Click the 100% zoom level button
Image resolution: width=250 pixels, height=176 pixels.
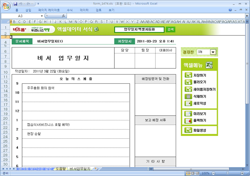pos(206,173)
